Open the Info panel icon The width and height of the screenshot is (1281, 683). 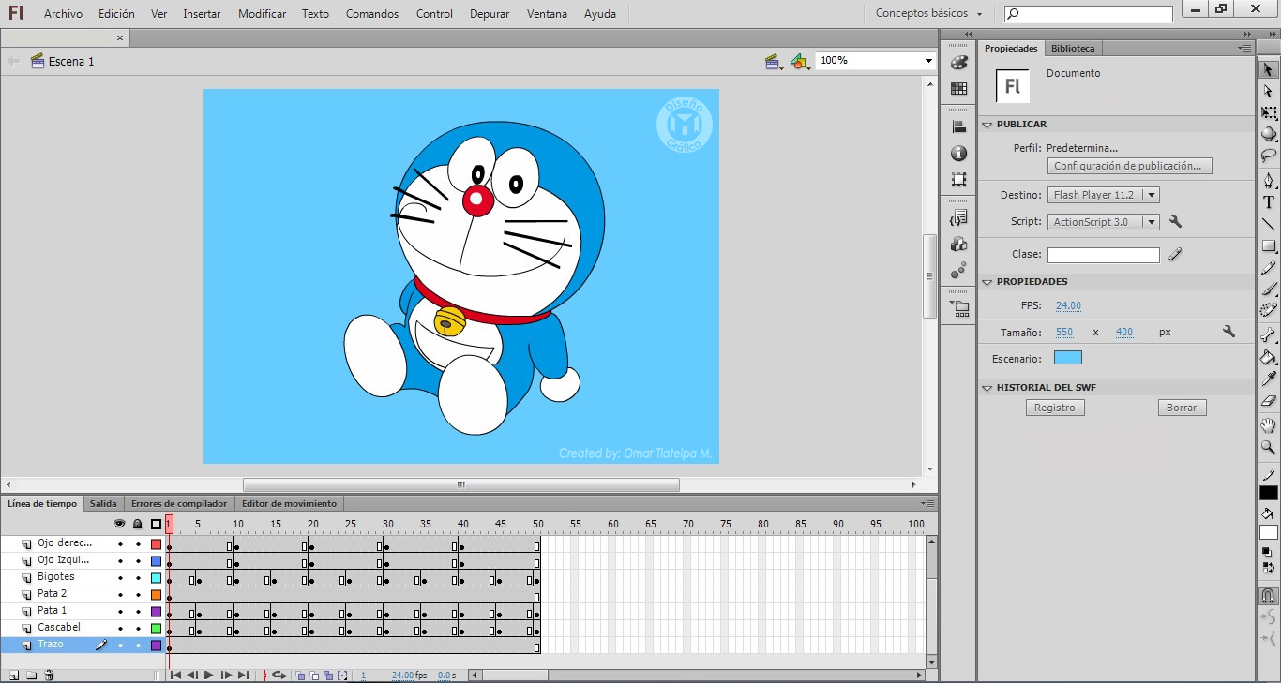point(958,154)
